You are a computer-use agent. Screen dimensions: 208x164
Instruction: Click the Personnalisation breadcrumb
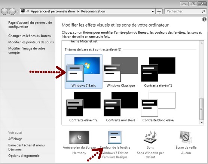pyautogui.click(x=93, y=12)
